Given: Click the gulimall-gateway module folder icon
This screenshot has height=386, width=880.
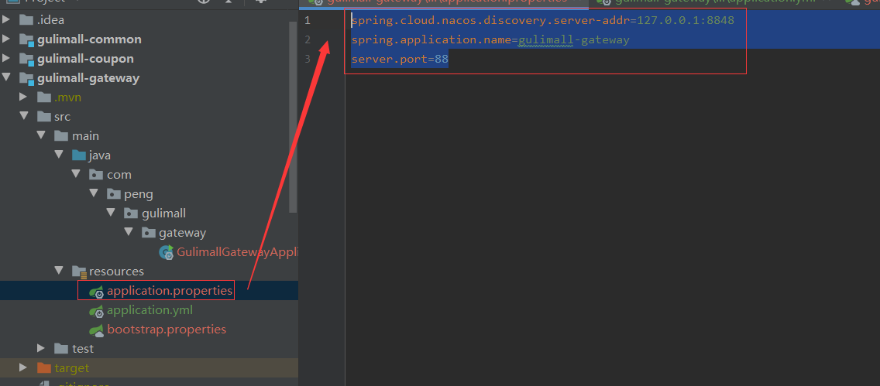Looking at the screenshot, I should tap(26, 78).
